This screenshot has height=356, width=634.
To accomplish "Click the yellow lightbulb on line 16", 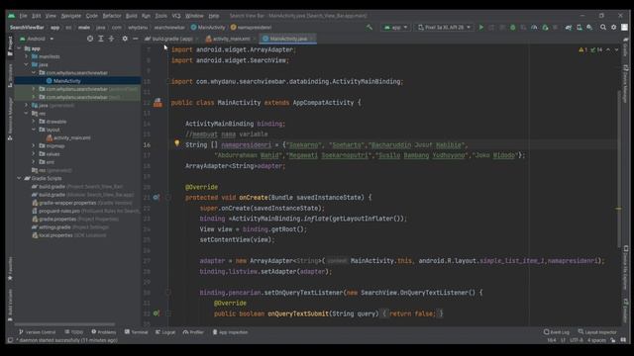I will [x=176, y=143].
